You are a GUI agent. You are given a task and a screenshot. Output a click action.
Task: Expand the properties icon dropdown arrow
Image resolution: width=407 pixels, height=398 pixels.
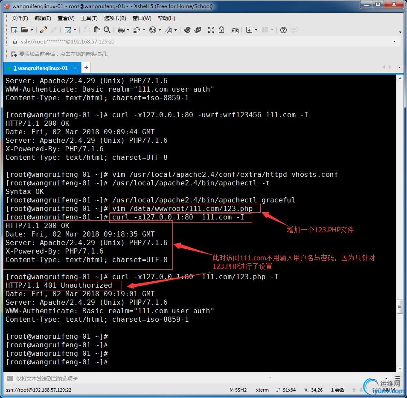point(75,30)
